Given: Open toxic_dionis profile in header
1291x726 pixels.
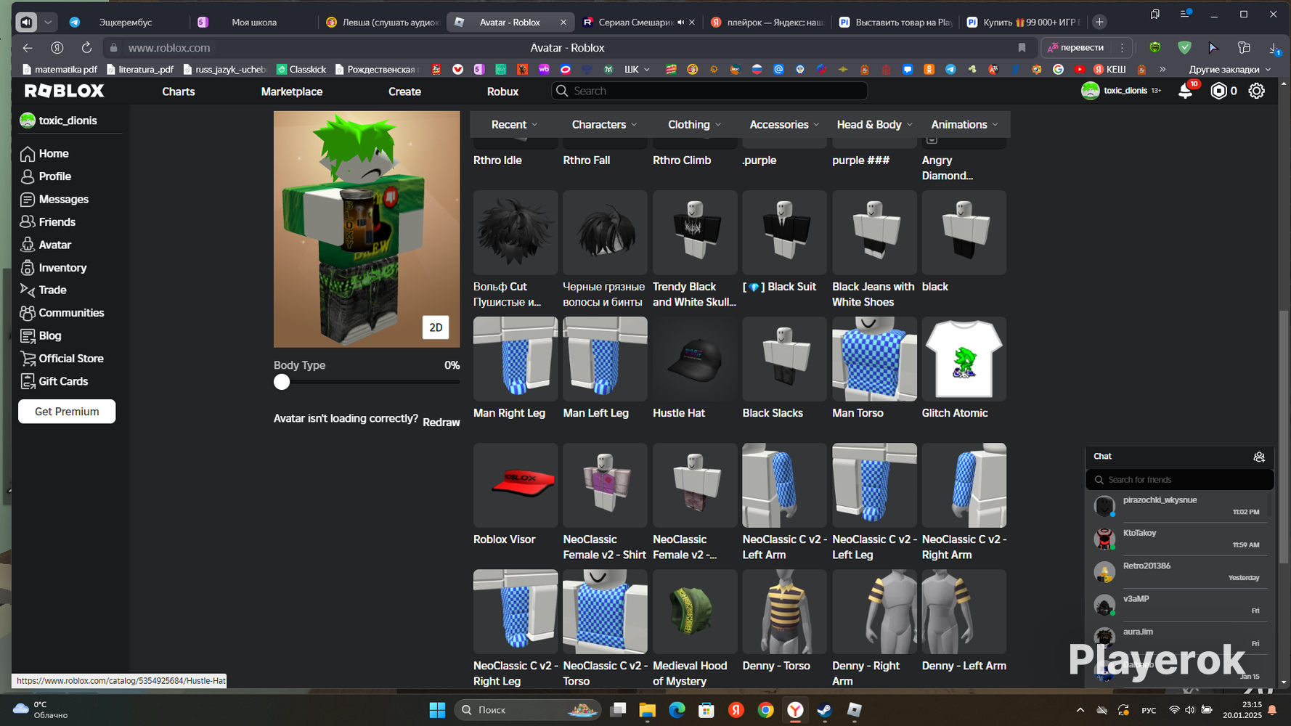Looking at the screenshot, I should (x=1122, y=91).
